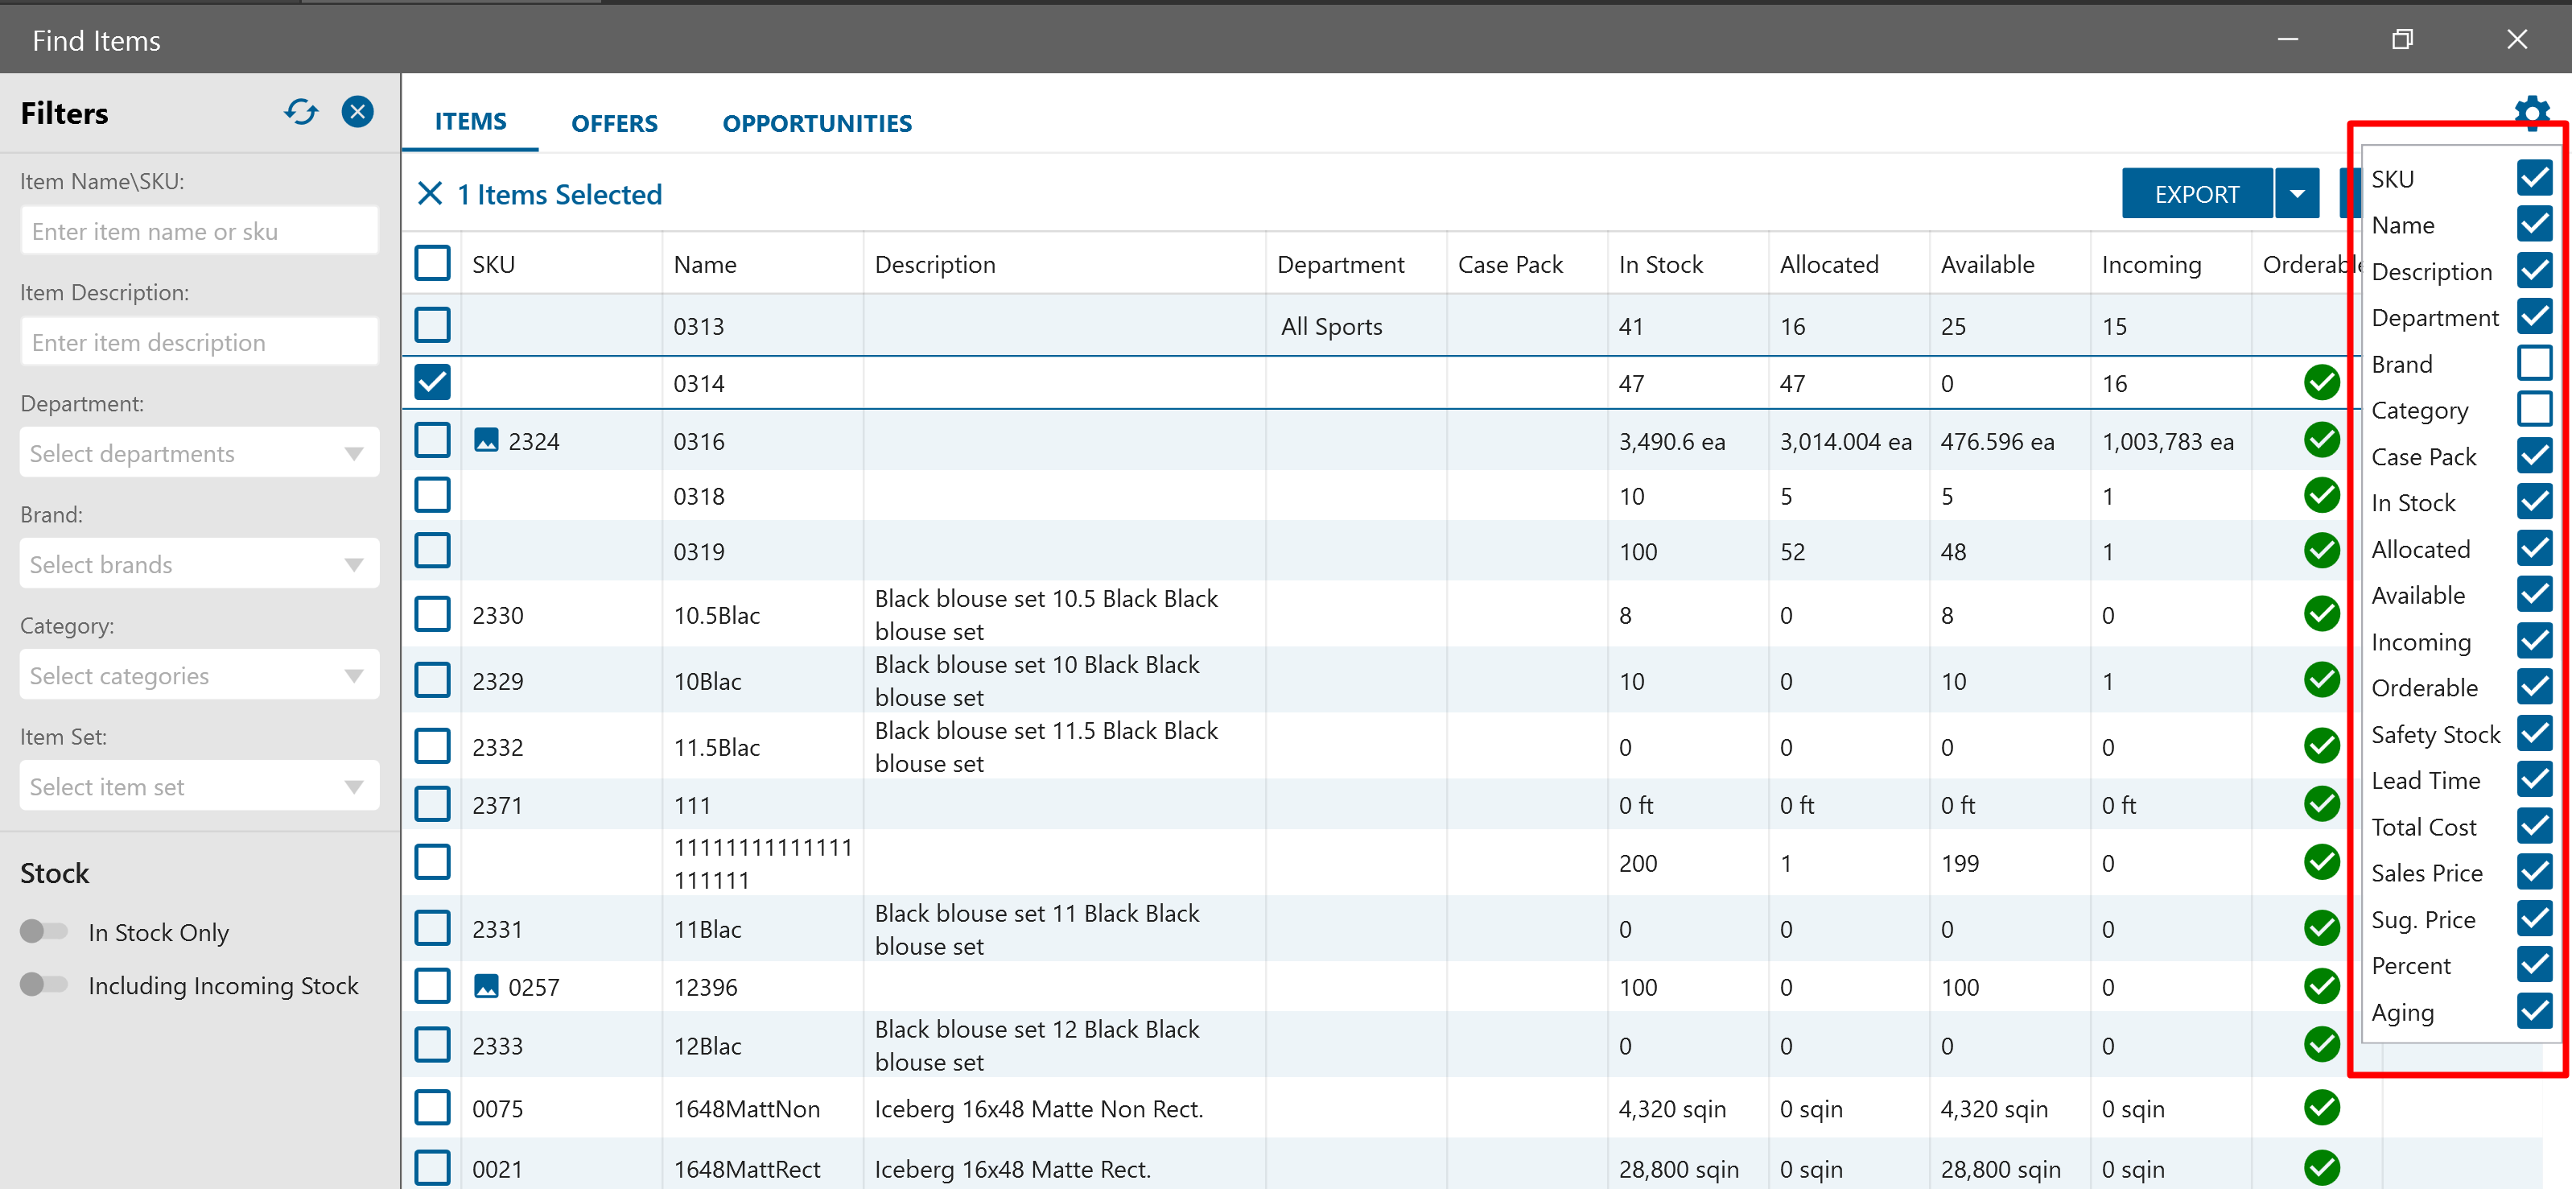Click green orderable checkmark for 1648MattNon
Image resolution: width=2572 pixels, height=1189 pixels.
click(2322, 1107)
